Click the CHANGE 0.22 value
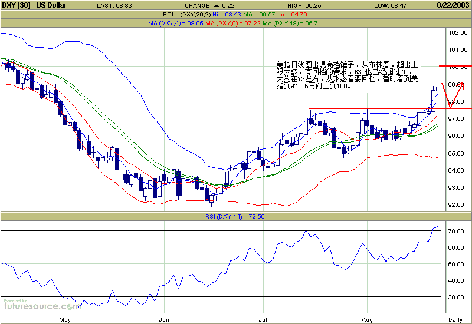 pos(209,5)
